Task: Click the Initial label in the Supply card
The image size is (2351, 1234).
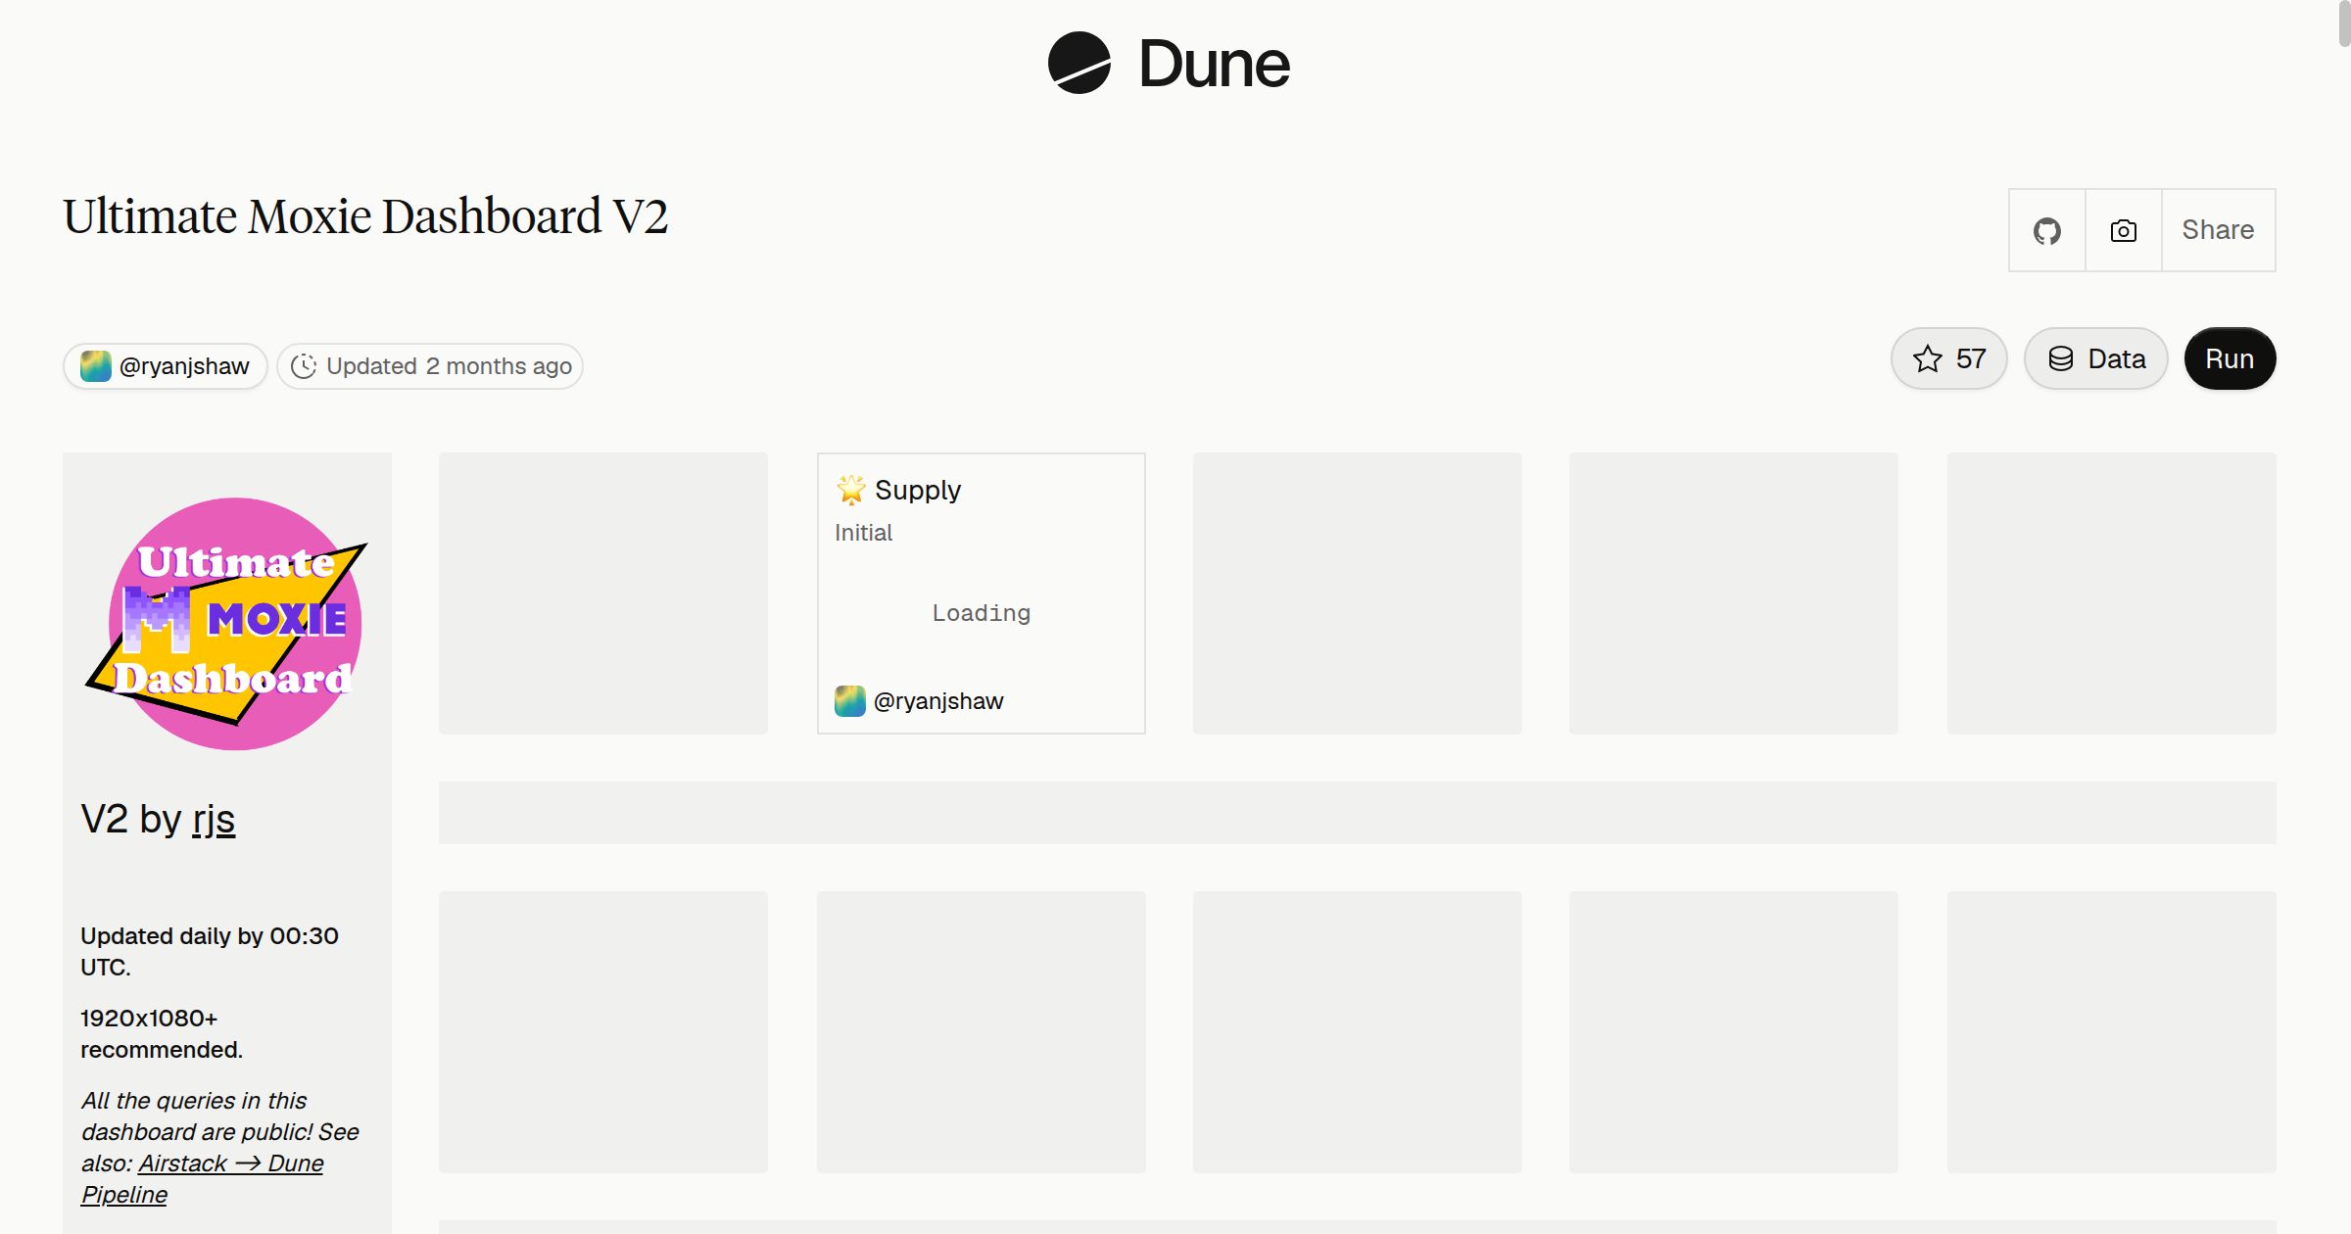Action: [x=863, y=533]
